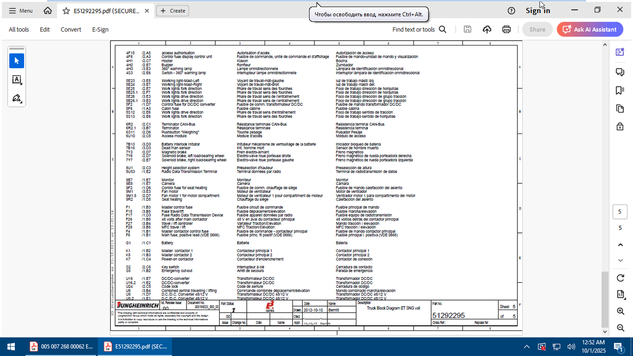Open the protection lock panel icon
Image resolution: width=633 pixels, height=356 pixels.
tap(620, 127)
